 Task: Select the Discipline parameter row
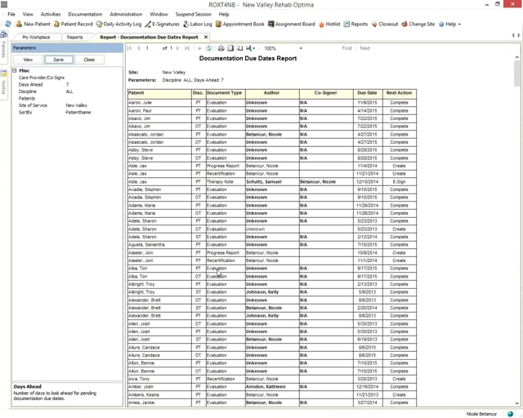pos(67,91)
